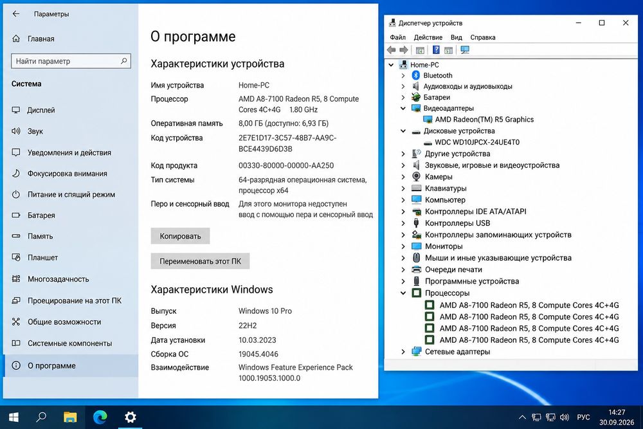Image resolution: width=643 pixels, height=429 pixels.
Task: Open the Windows Start menu
Action: pos(14,417)
